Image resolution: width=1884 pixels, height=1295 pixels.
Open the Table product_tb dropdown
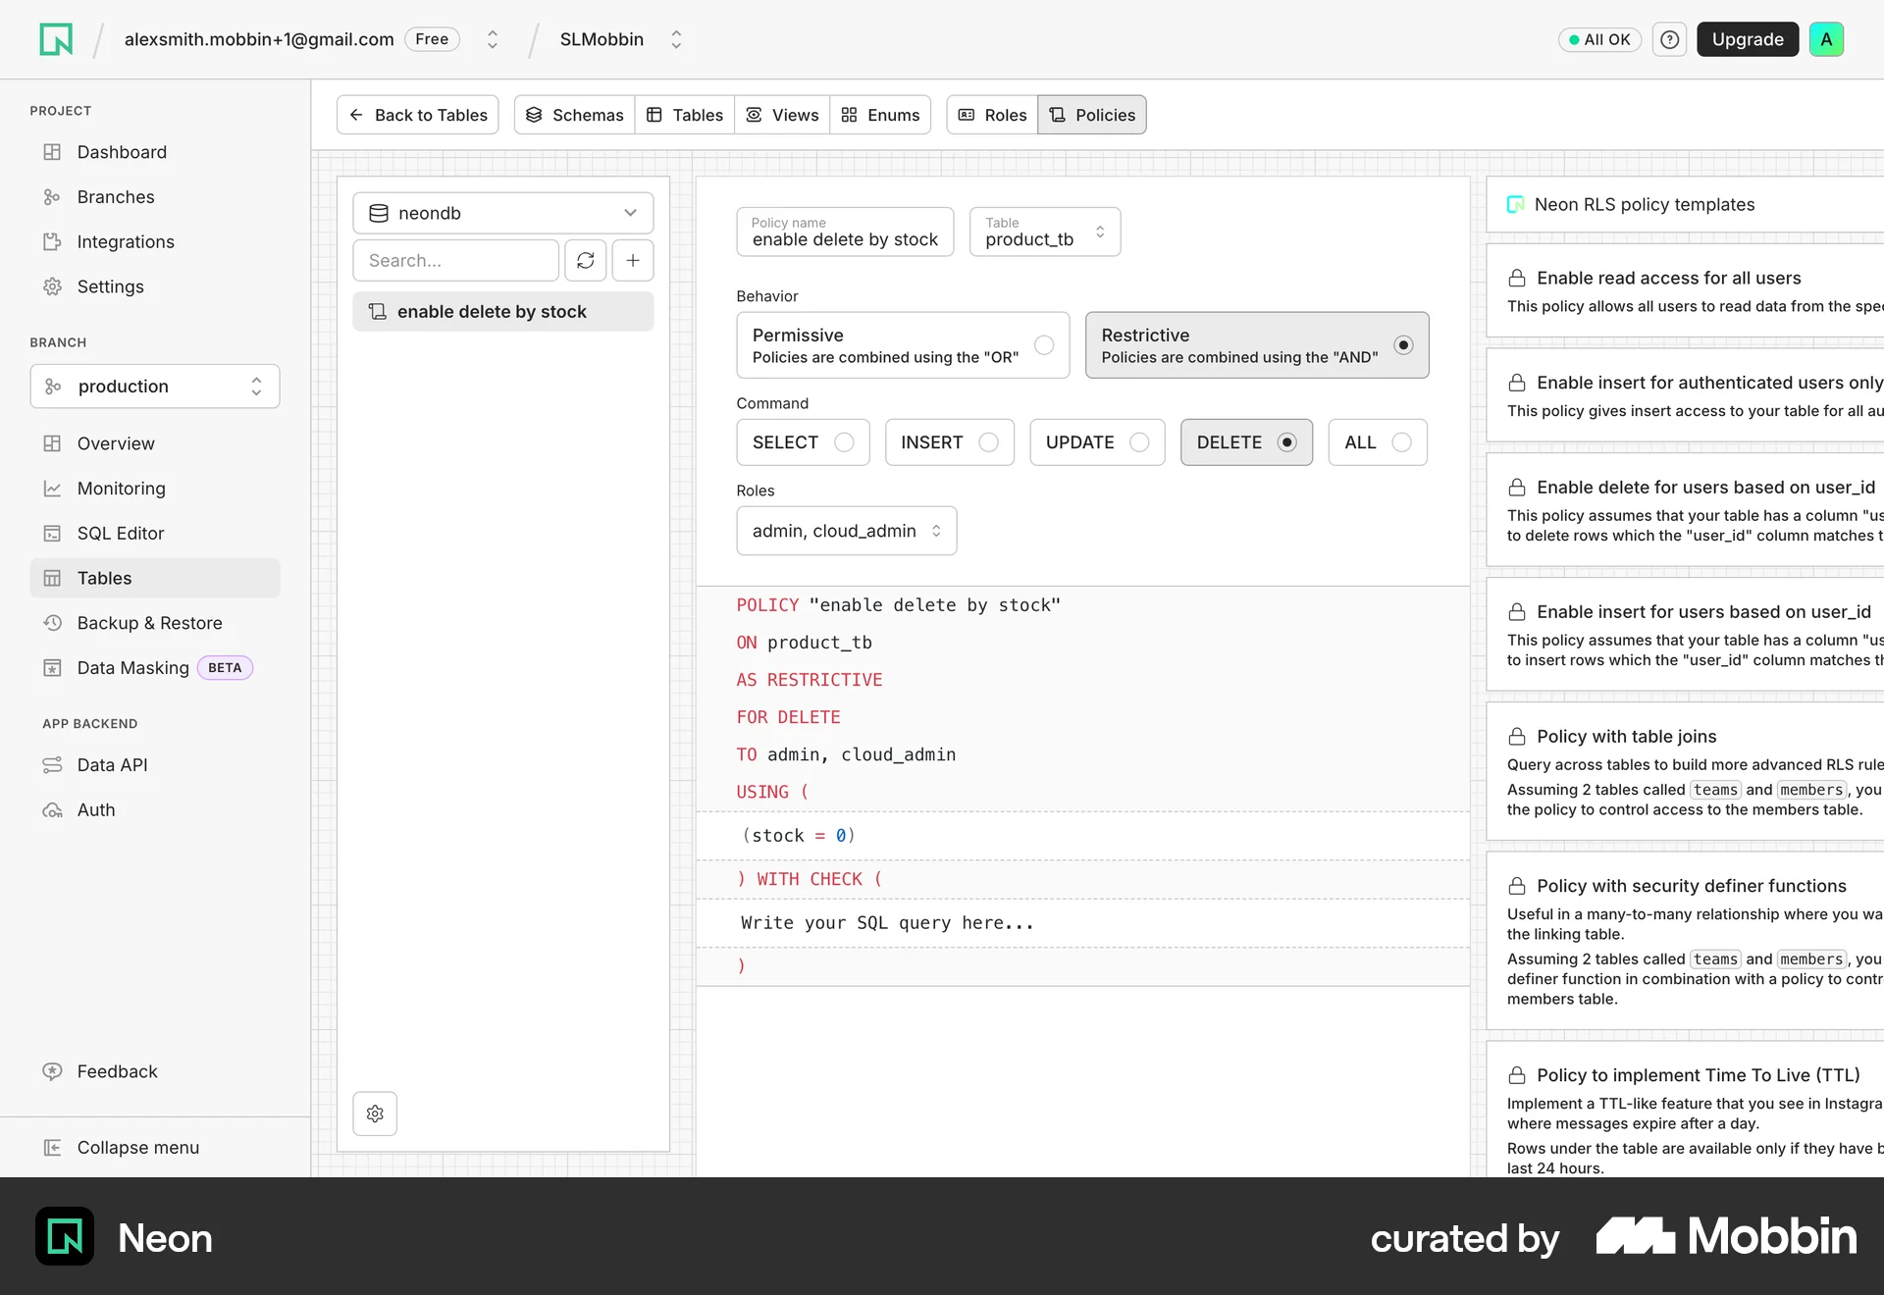point(1045,232)
